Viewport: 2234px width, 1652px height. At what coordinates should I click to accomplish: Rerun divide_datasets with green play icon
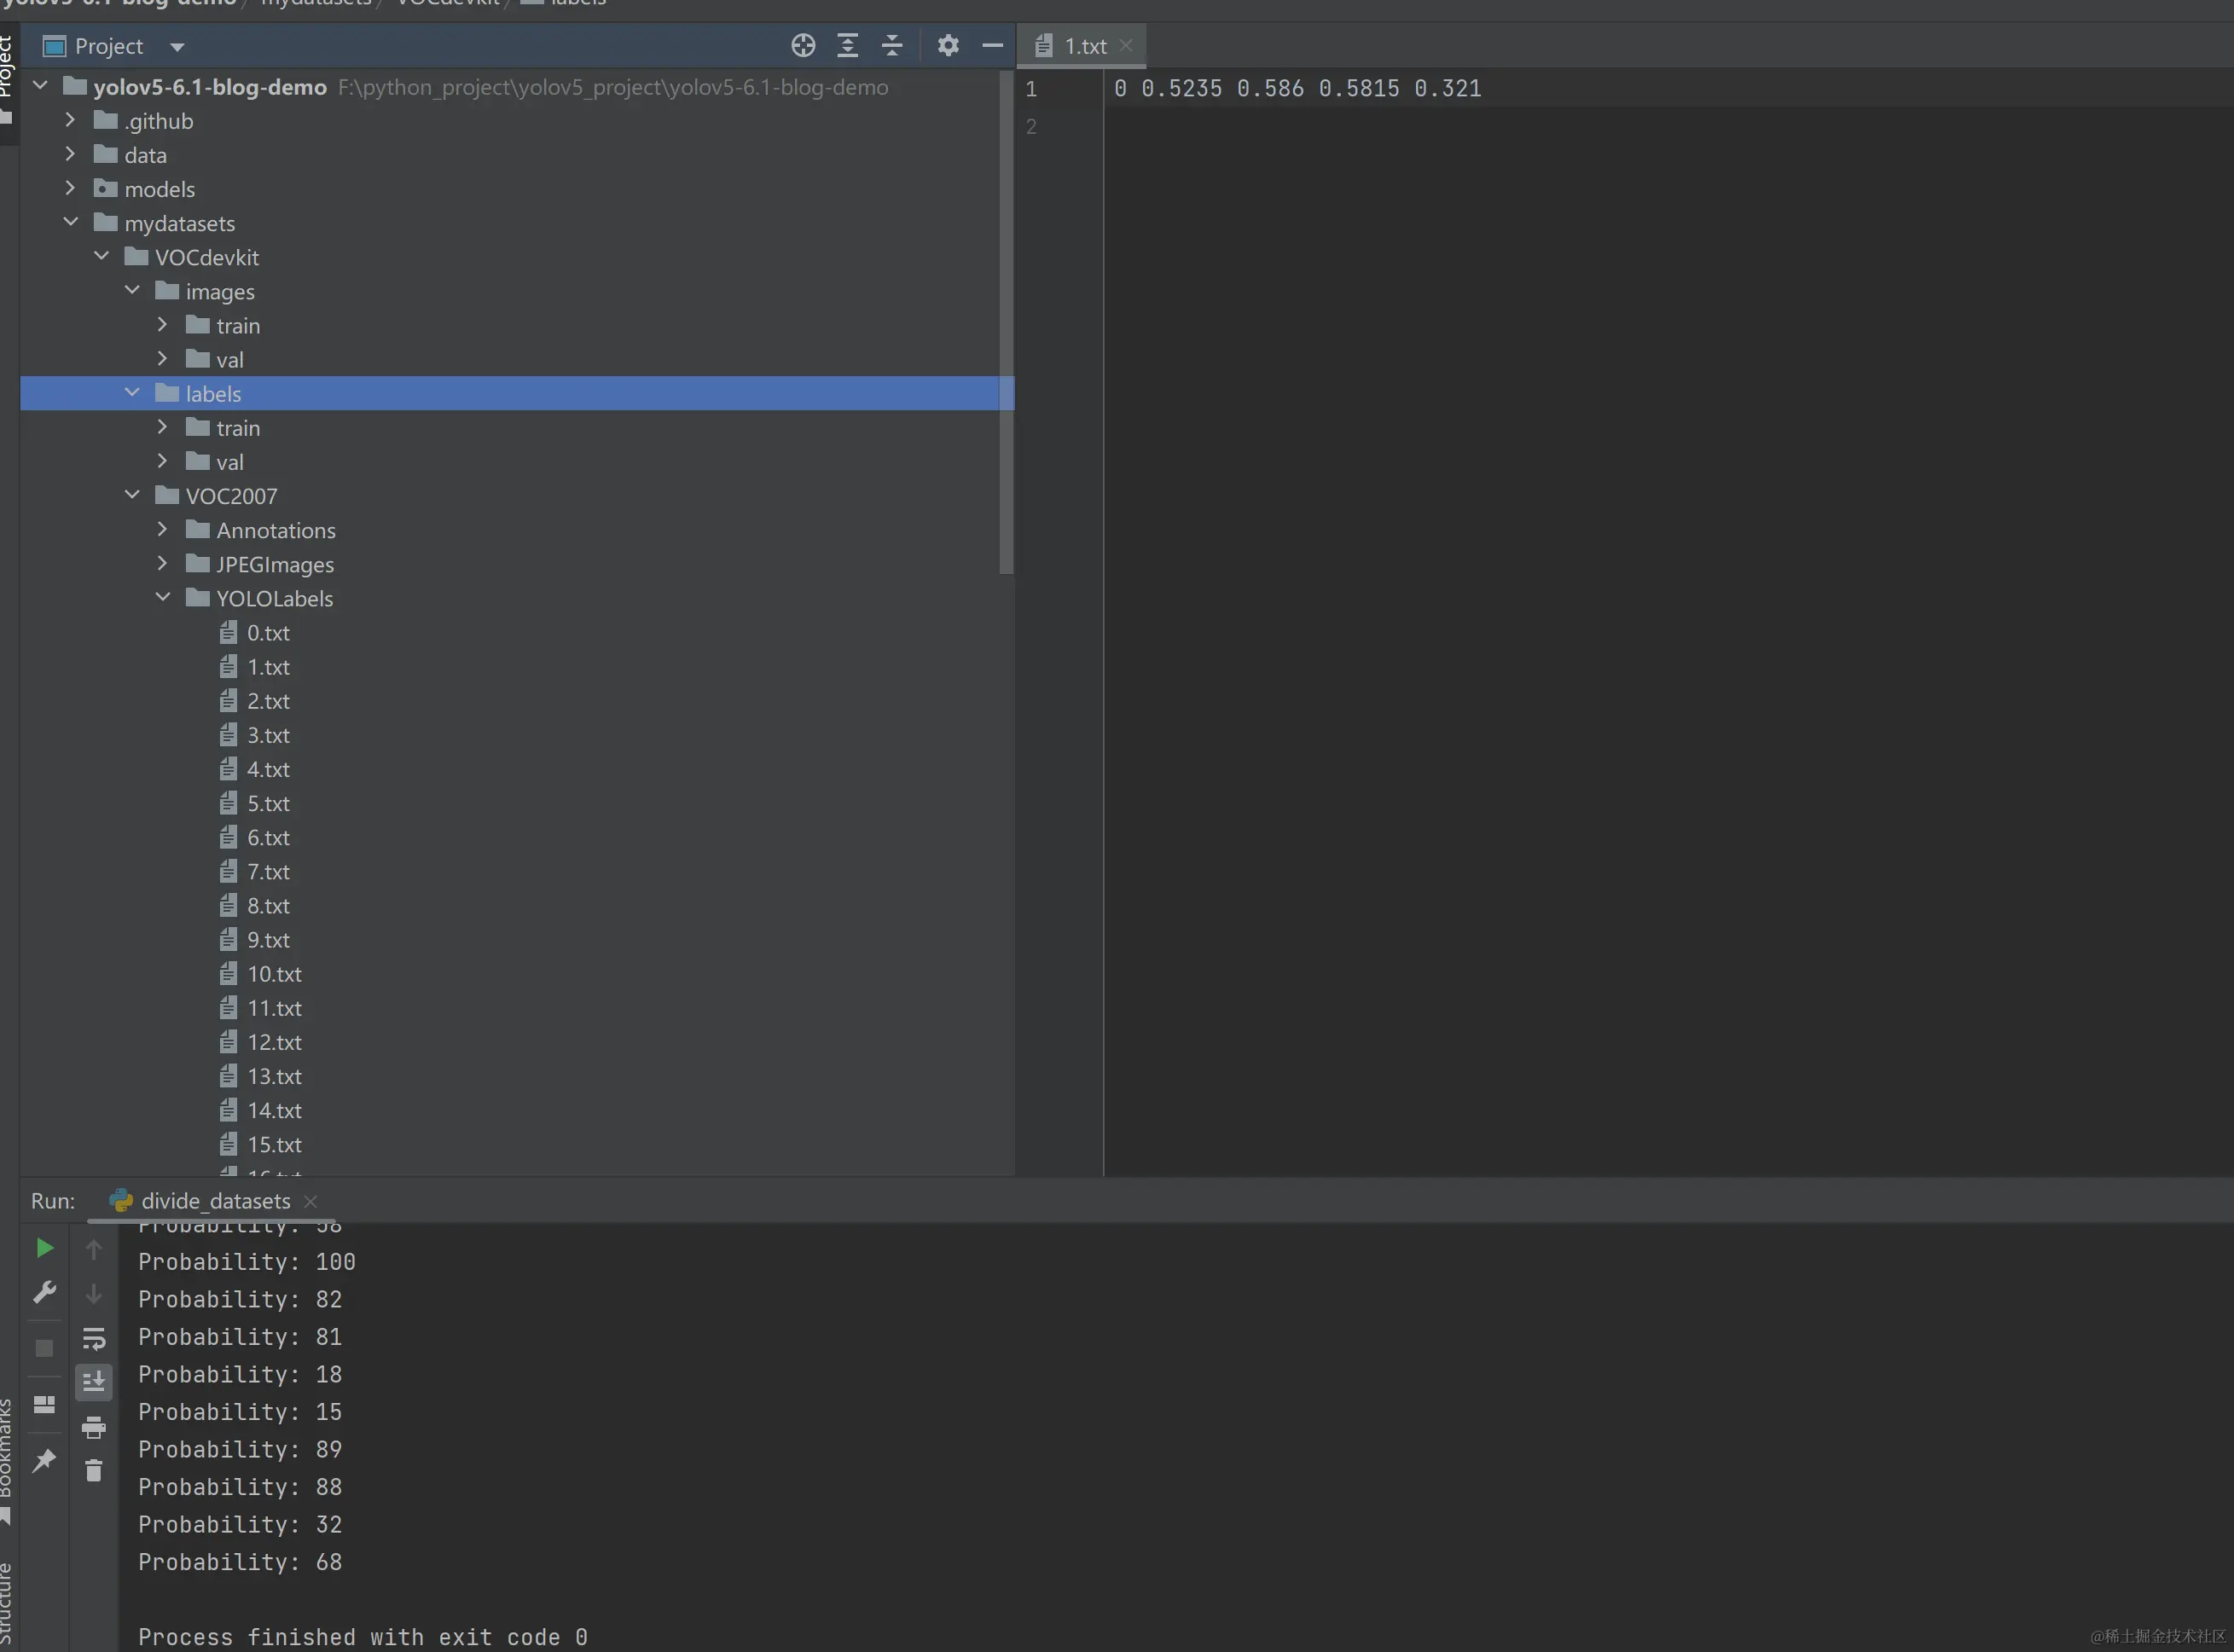pos(44,1247)
